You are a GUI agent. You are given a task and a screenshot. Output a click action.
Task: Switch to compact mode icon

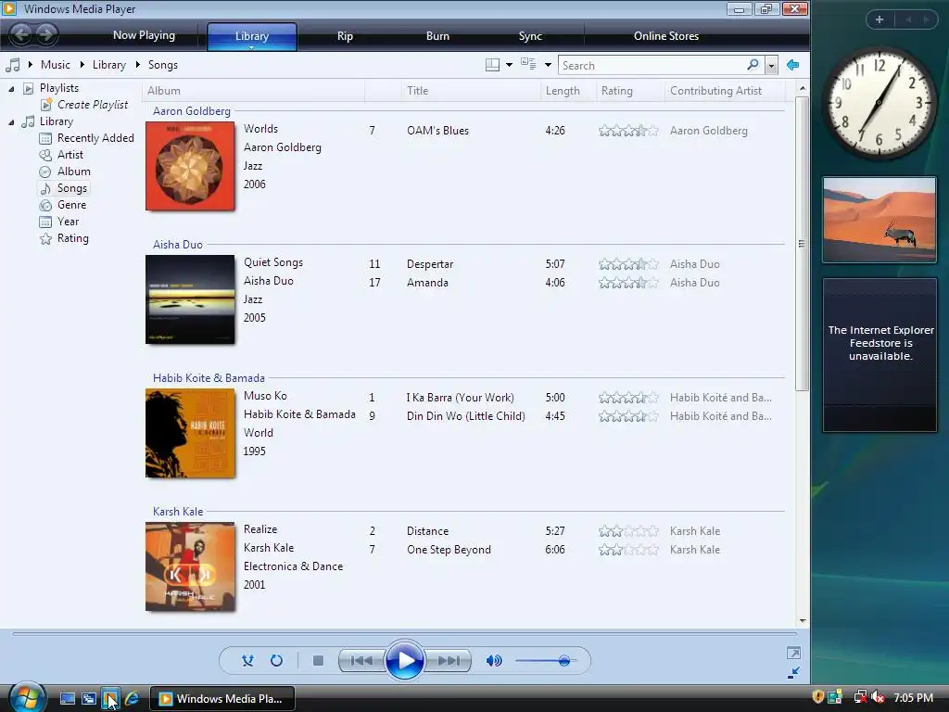pos(794,673)
